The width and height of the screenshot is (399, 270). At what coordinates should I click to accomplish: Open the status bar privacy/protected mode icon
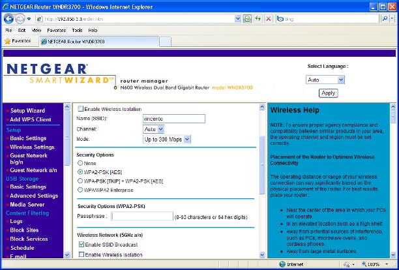(x=346, y=264)
